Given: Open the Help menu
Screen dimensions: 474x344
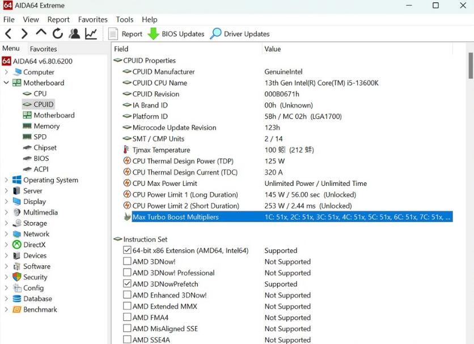Looking at the screenshot, I should [x=149, y=19].
